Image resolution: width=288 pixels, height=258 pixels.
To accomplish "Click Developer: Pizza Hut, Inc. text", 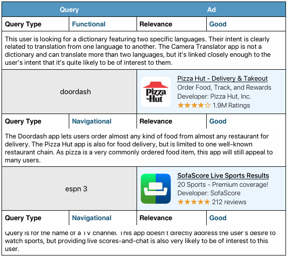I will [x=214, y=97].
